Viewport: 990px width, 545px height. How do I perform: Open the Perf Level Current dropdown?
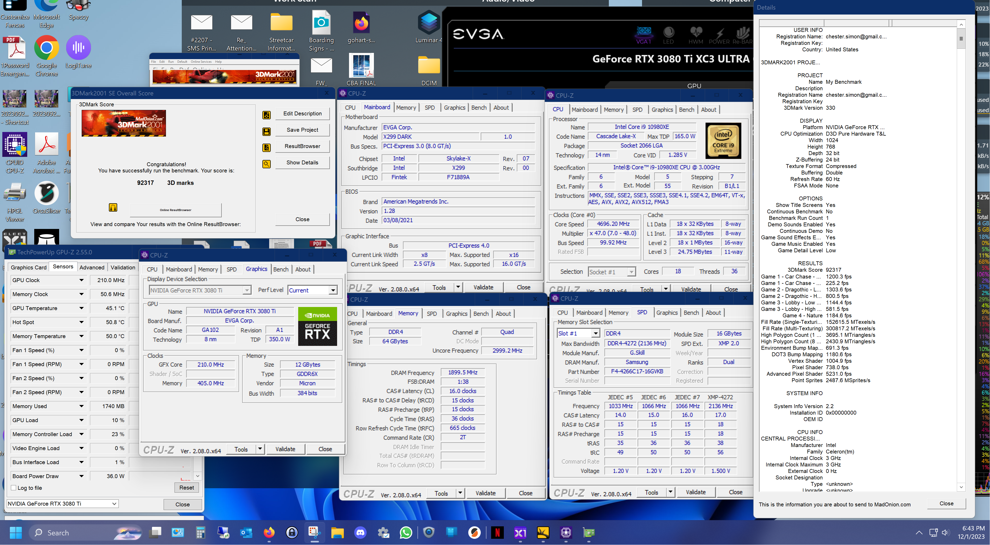click(312, 290)
